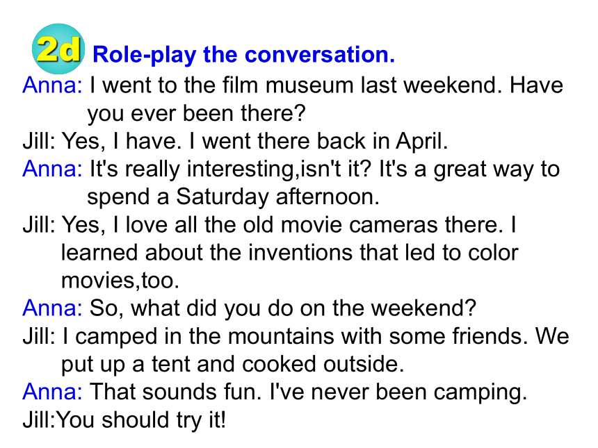Click the line put up a tent
Screen dimensions: 598x448
tap(233, 364)
